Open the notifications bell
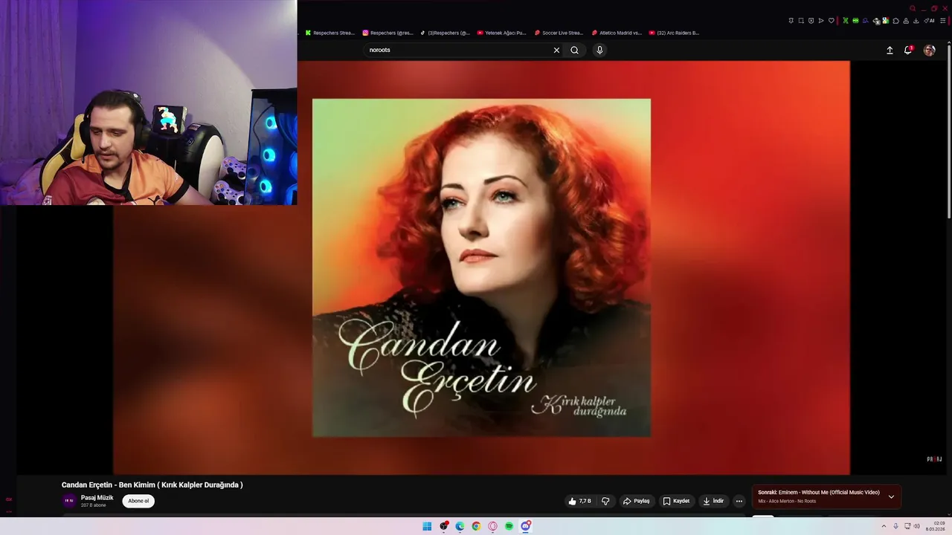The height and width of the screenshot is (535, 952). tap(908, 50)
